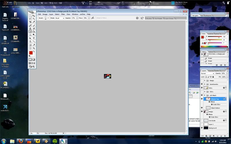Hide the Background layer using its eye icon
231x144 pixels.
click(x=202, y=128)
